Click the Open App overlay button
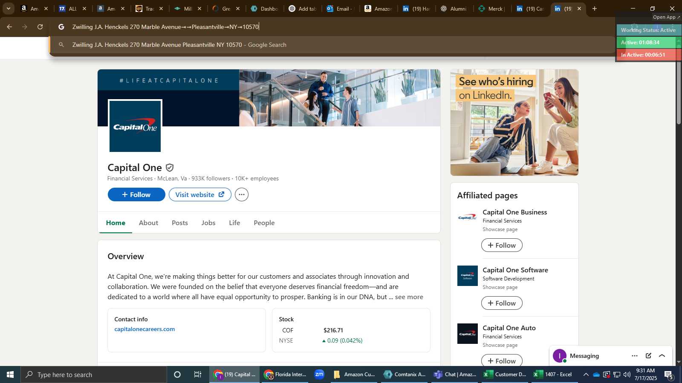 click(667, 17)
